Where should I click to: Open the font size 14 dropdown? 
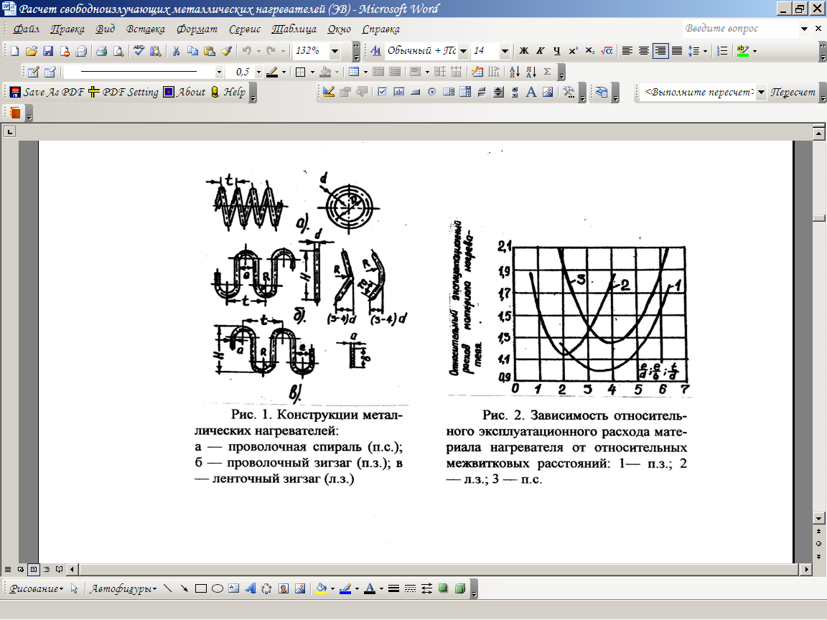[x=505, y=51]
